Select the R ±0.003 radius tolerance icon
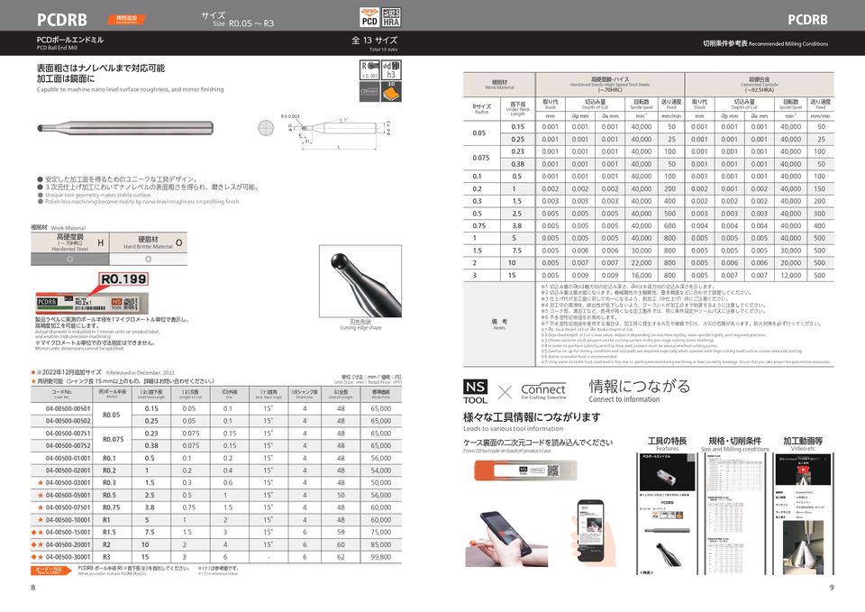Image resolution: width=865 pixels, height=612 pixels. 369,70
